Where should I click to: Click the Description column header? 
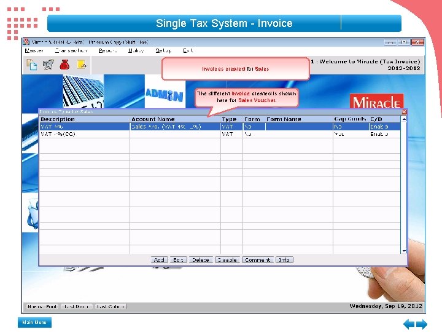[x=58, y=119]
